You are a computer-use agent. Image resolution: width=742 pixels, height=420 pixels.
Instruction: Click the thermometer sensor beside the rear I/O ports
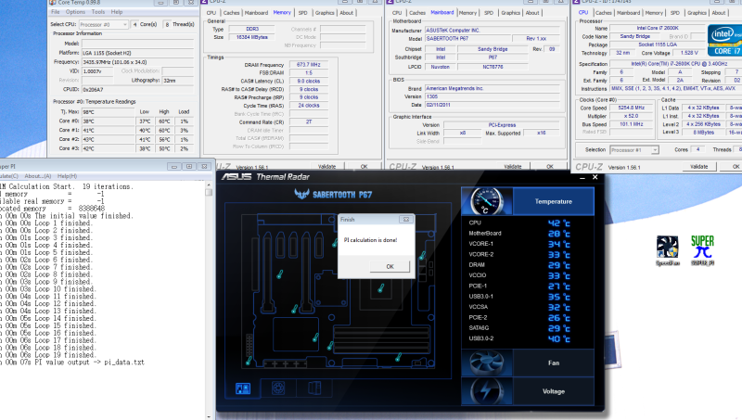(x=422, y=255)
